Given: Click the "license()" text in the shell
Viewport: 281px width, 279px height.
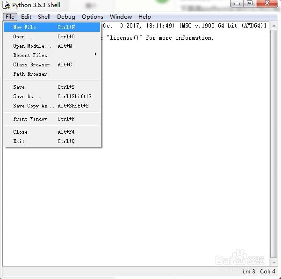Looking at the screenshot, I should [124, 38].
